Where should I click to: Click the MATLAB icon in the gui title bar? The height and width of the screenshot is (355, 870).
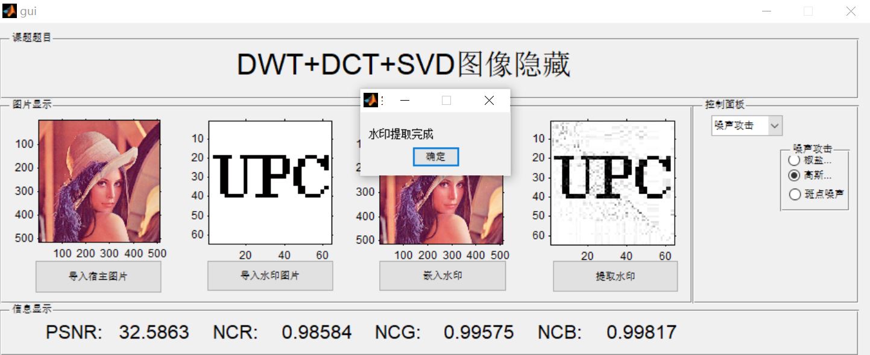click(x=8, y=10)
